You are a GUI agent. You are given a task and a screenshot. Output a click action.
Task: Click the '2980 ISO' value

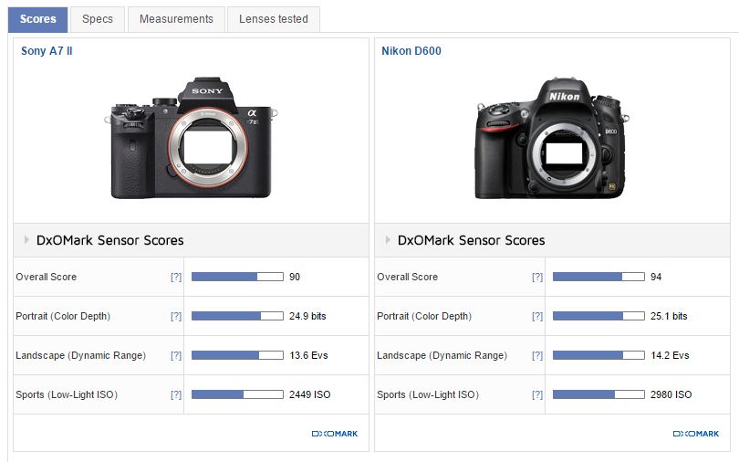671,394
